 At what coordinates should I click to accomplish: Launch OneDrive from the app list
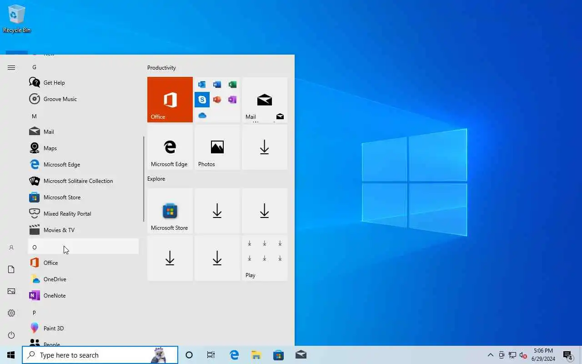tap(83, 279)
